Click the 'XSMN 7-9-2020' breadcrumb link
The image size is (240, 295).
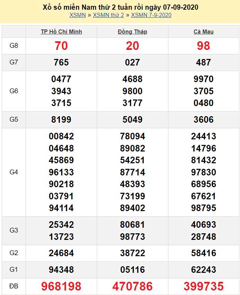click(151, 15)
